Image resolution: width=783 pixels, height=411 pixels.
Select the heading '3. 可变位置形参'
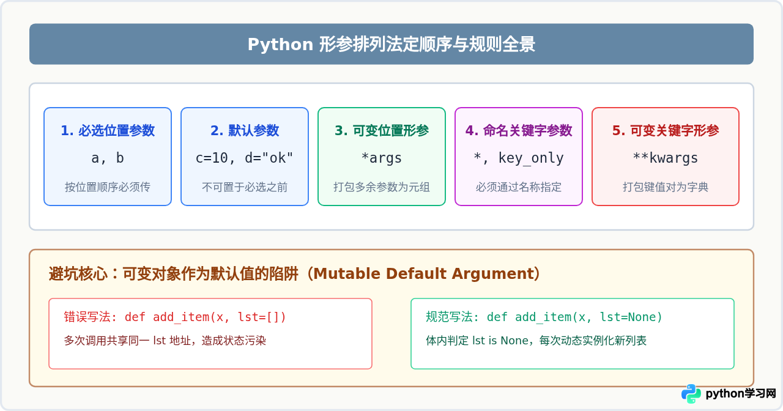382,130
